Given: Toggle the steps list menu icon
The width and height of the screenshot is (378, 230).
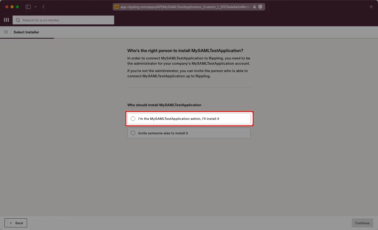Looking at the screenshot, I should 6,32.
